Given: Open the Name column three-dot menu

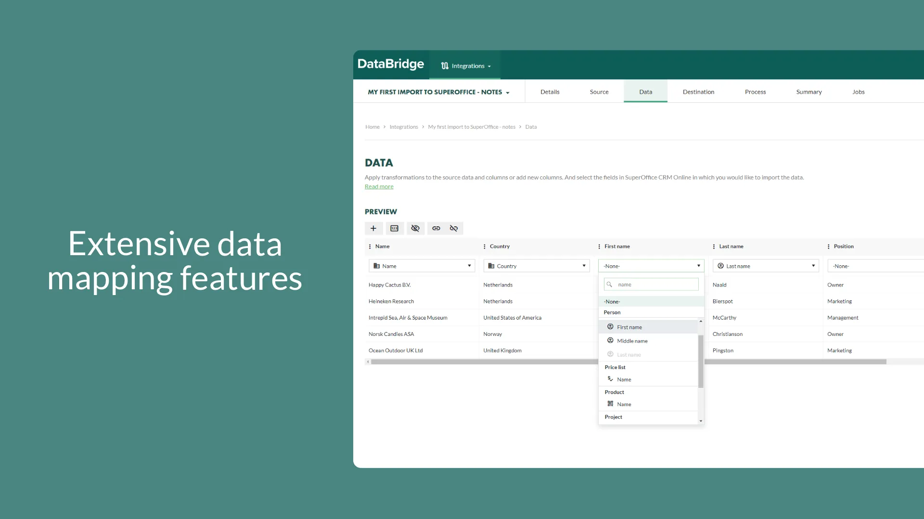Looking at the screenshot, I should pos(370,247).
